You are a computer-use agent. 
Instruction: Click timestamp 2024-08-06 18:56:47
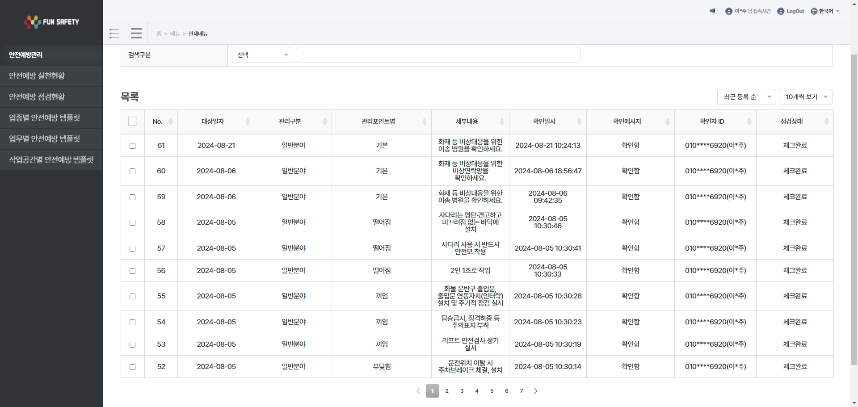click(x=548, y=171)
